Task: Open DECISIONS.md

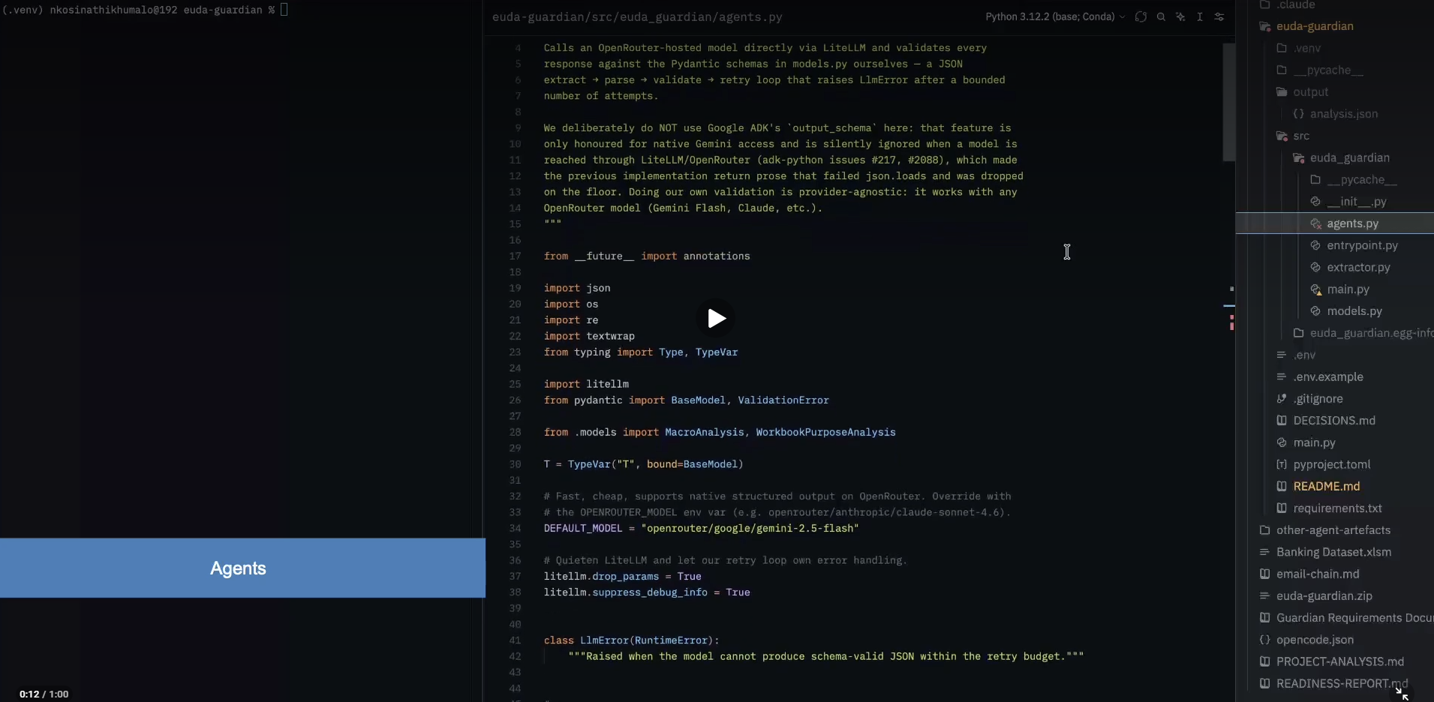Action: 1333,421
